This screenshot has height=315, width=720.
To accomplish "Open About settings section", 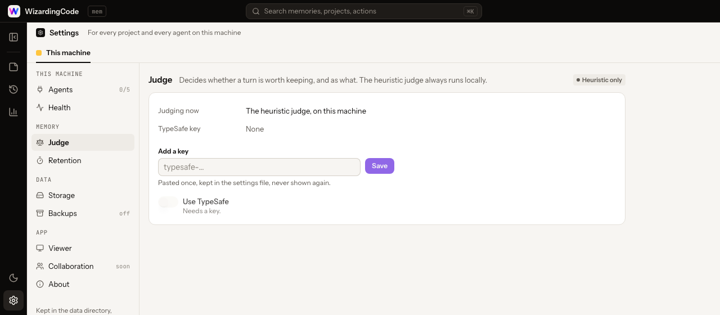I will (83, 284).
